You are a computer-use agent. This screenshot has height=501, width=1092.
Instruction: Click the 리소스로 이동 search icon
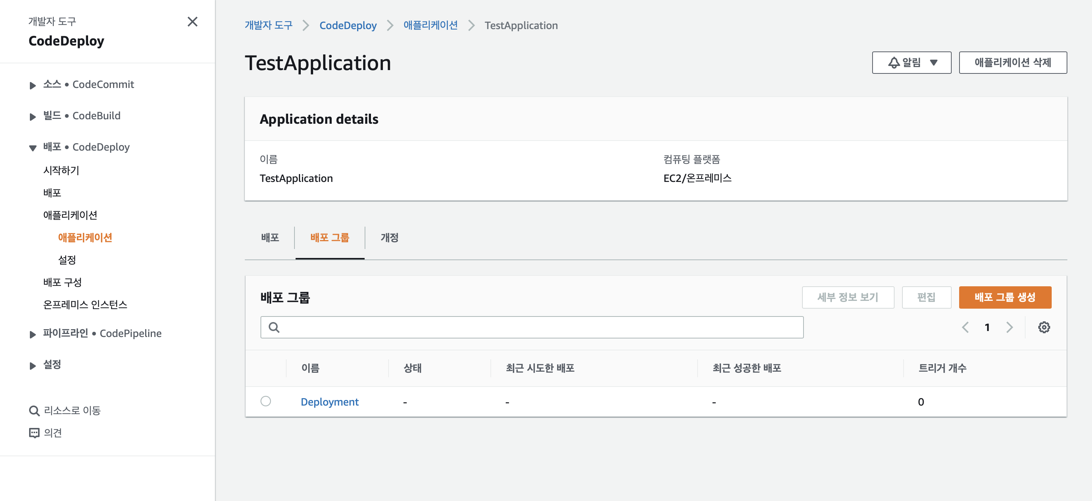coord(34,410)
